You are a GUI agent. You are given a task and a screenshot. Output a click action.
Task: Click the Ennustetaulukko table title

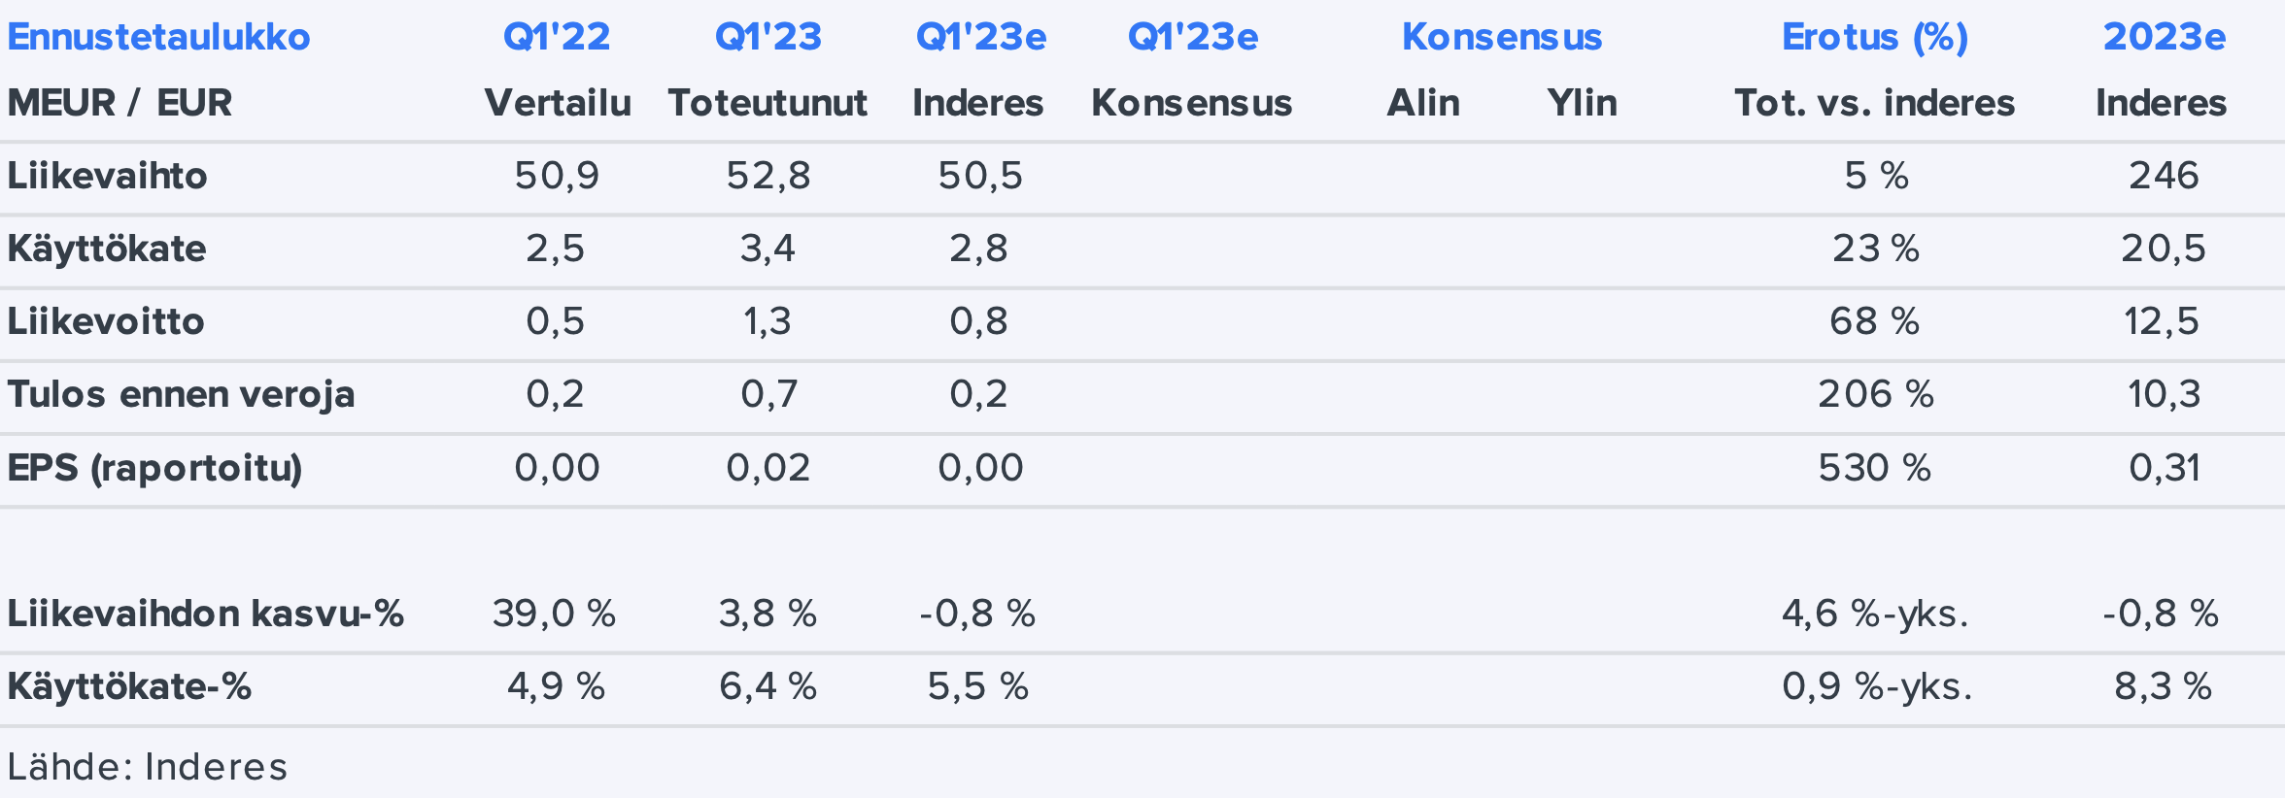(x=158, y=37)
